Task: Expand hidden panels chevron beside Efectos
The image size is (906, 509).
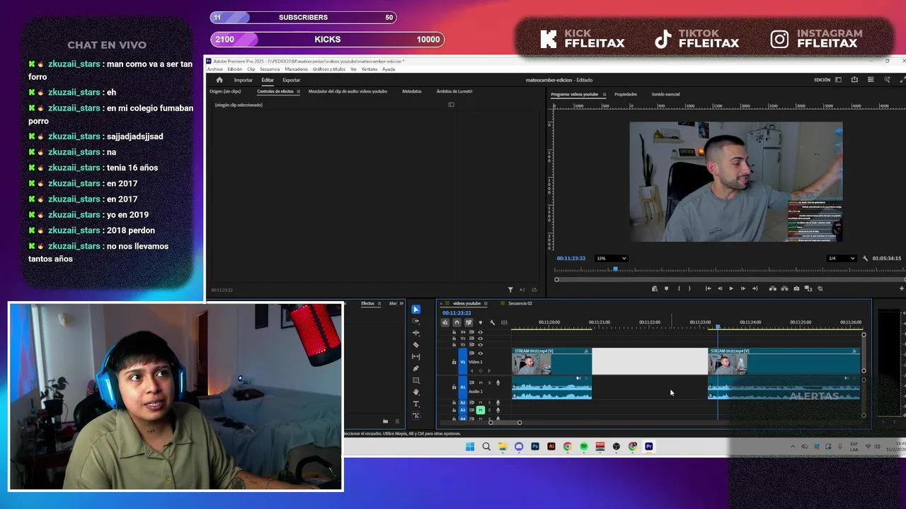Action: tap(401, 304)
